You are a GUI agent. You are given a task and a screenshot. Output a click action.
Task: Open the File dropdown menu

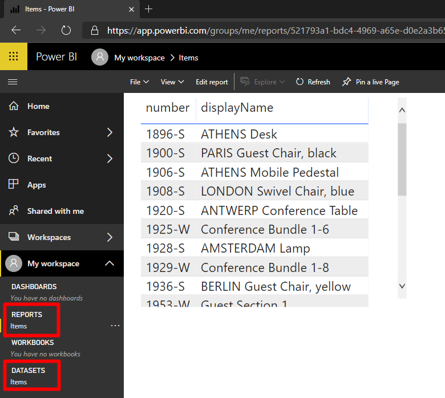point(139,82)
